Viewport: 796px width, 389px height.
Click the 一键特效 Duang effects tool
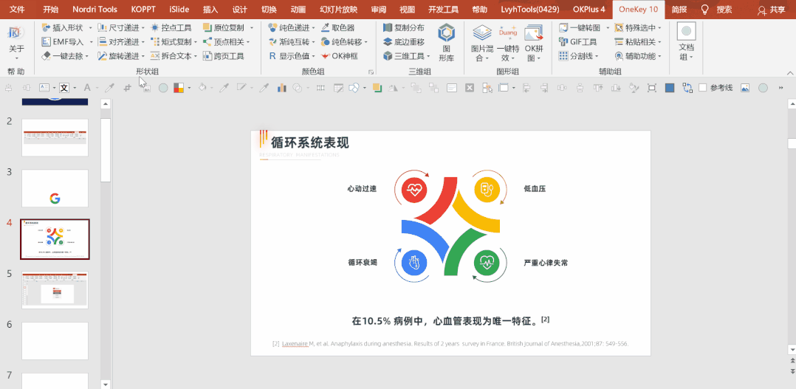tap(508, 43)
